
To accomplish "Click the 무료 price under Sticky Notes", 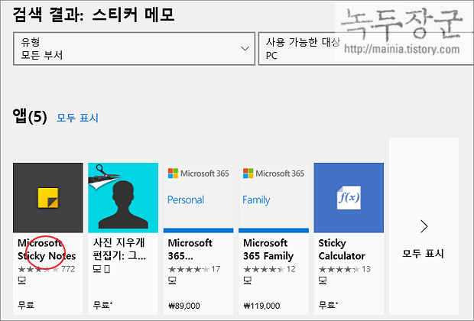I will click(26, 305).
